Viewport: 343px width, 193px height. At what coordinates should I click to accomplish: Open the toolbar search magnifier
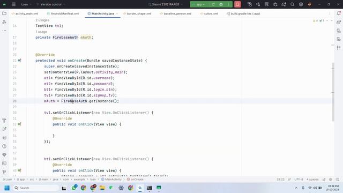[x=292, y=4]
